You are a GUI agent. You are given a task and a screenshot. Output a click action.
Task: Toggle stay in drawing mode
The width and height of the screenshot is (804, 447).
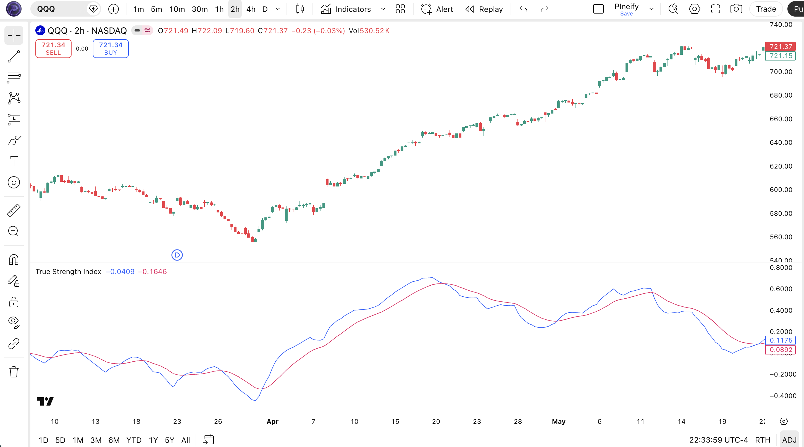coord(14,281)
